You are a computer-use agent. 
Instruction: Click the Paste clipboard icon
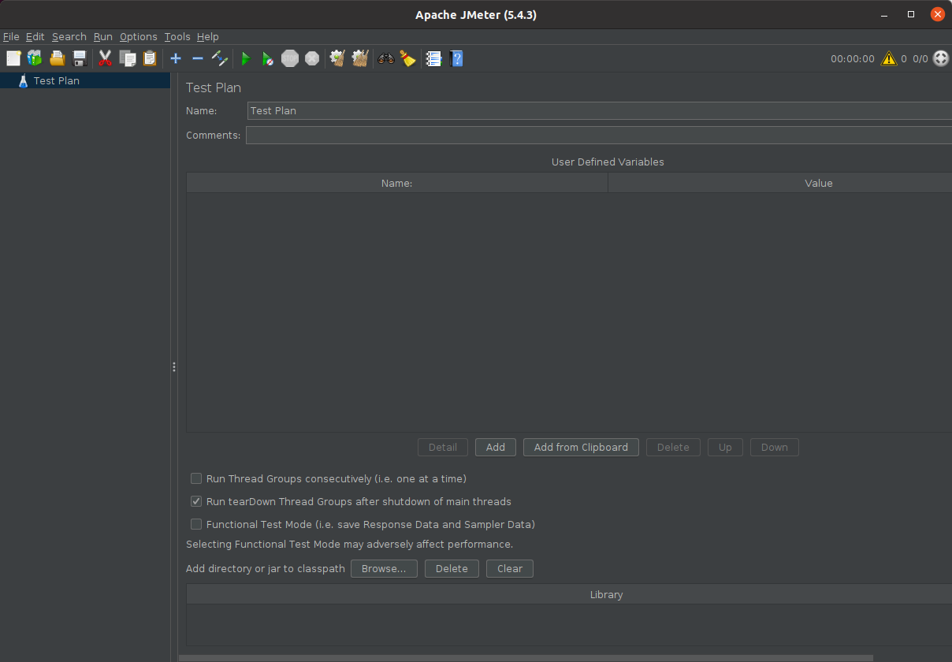150,58
